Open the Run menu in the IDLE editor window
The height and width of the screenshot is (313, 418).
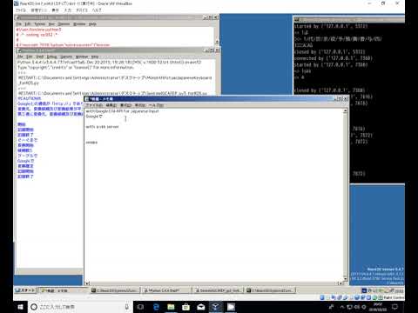click(x=51, y=24)
